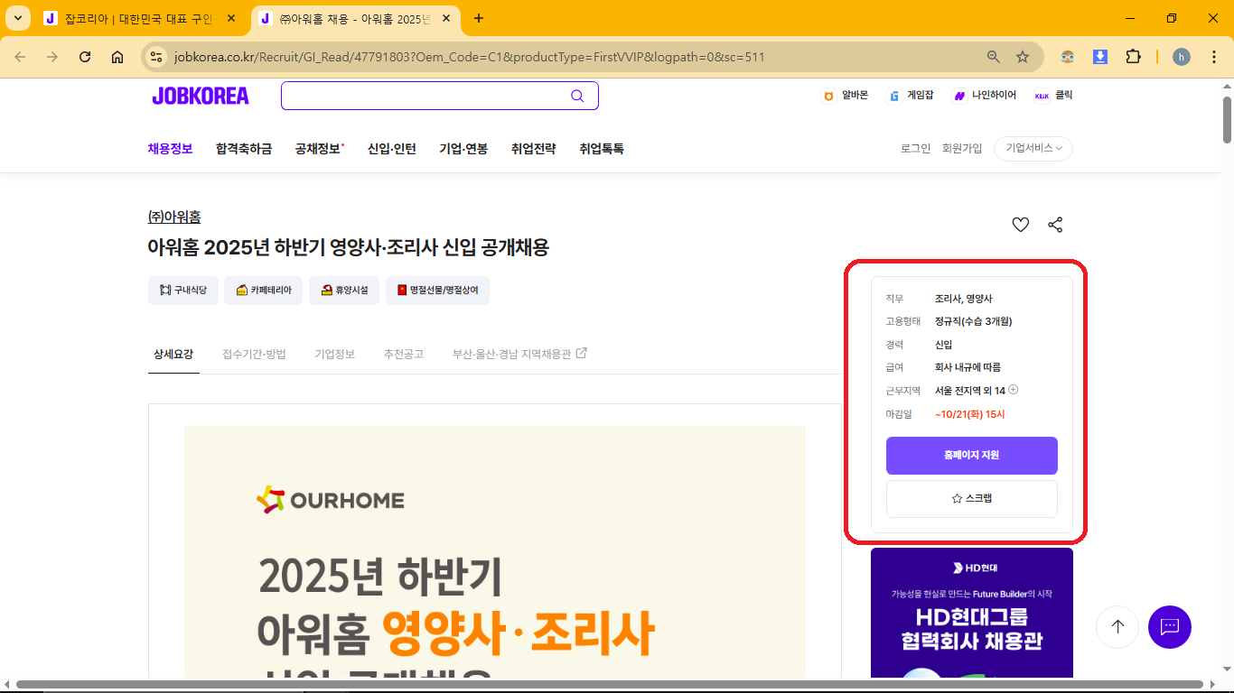Open the 알바몬 site shortcut
Viewport: 1234px width, 693px height.
point(846,96)
